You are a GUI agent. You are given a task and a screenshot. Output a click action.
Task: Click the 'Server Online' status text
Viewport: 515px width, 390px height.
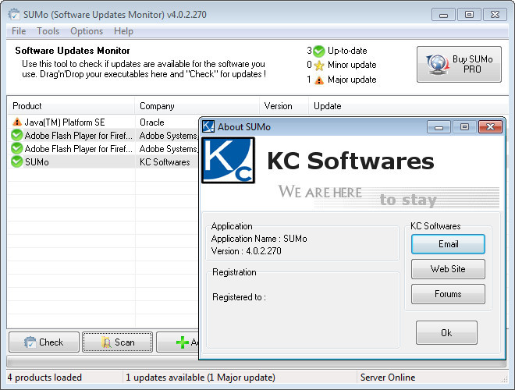click(x=388, y=378)
